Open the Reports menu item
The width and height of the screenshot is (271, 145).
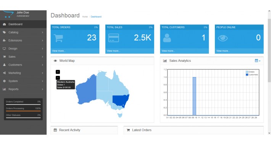point(23,89)
